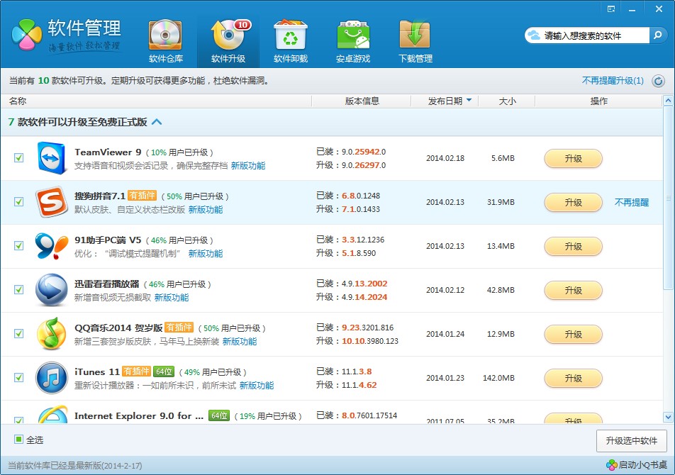Launch 启动小Q书桌 in status bar
Viewport: 675px width, 475px height.
click(x=637, y=464)
